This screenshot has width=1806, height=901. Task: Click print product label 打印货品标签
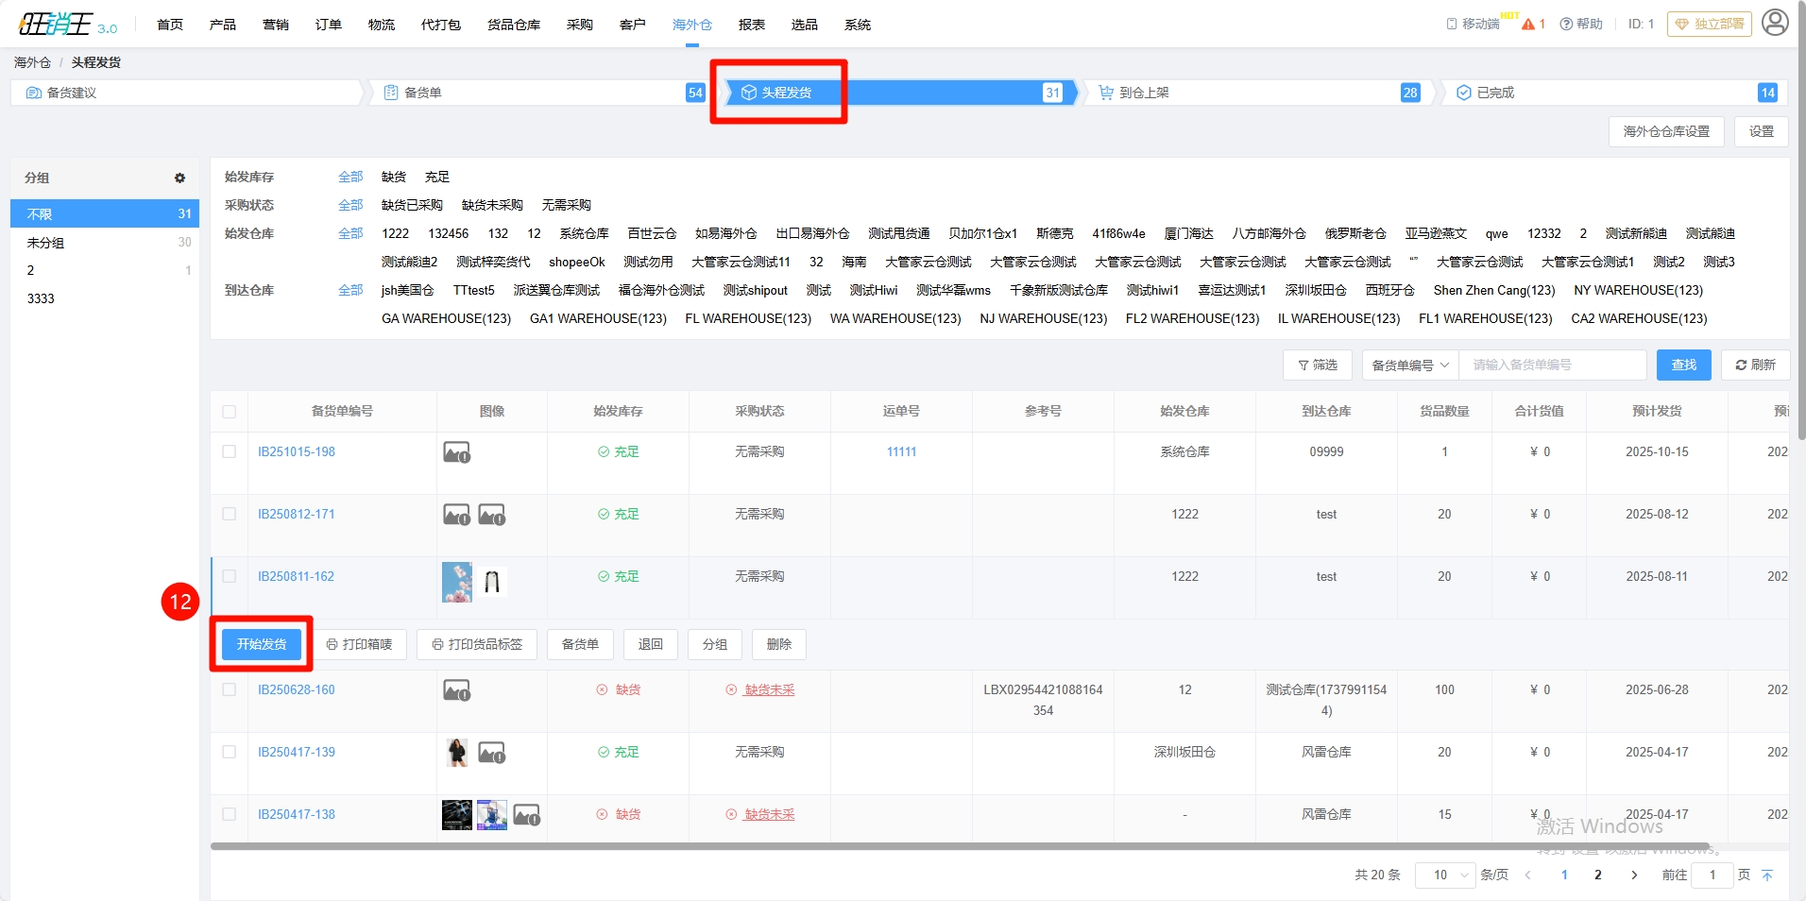click(477, 644)
